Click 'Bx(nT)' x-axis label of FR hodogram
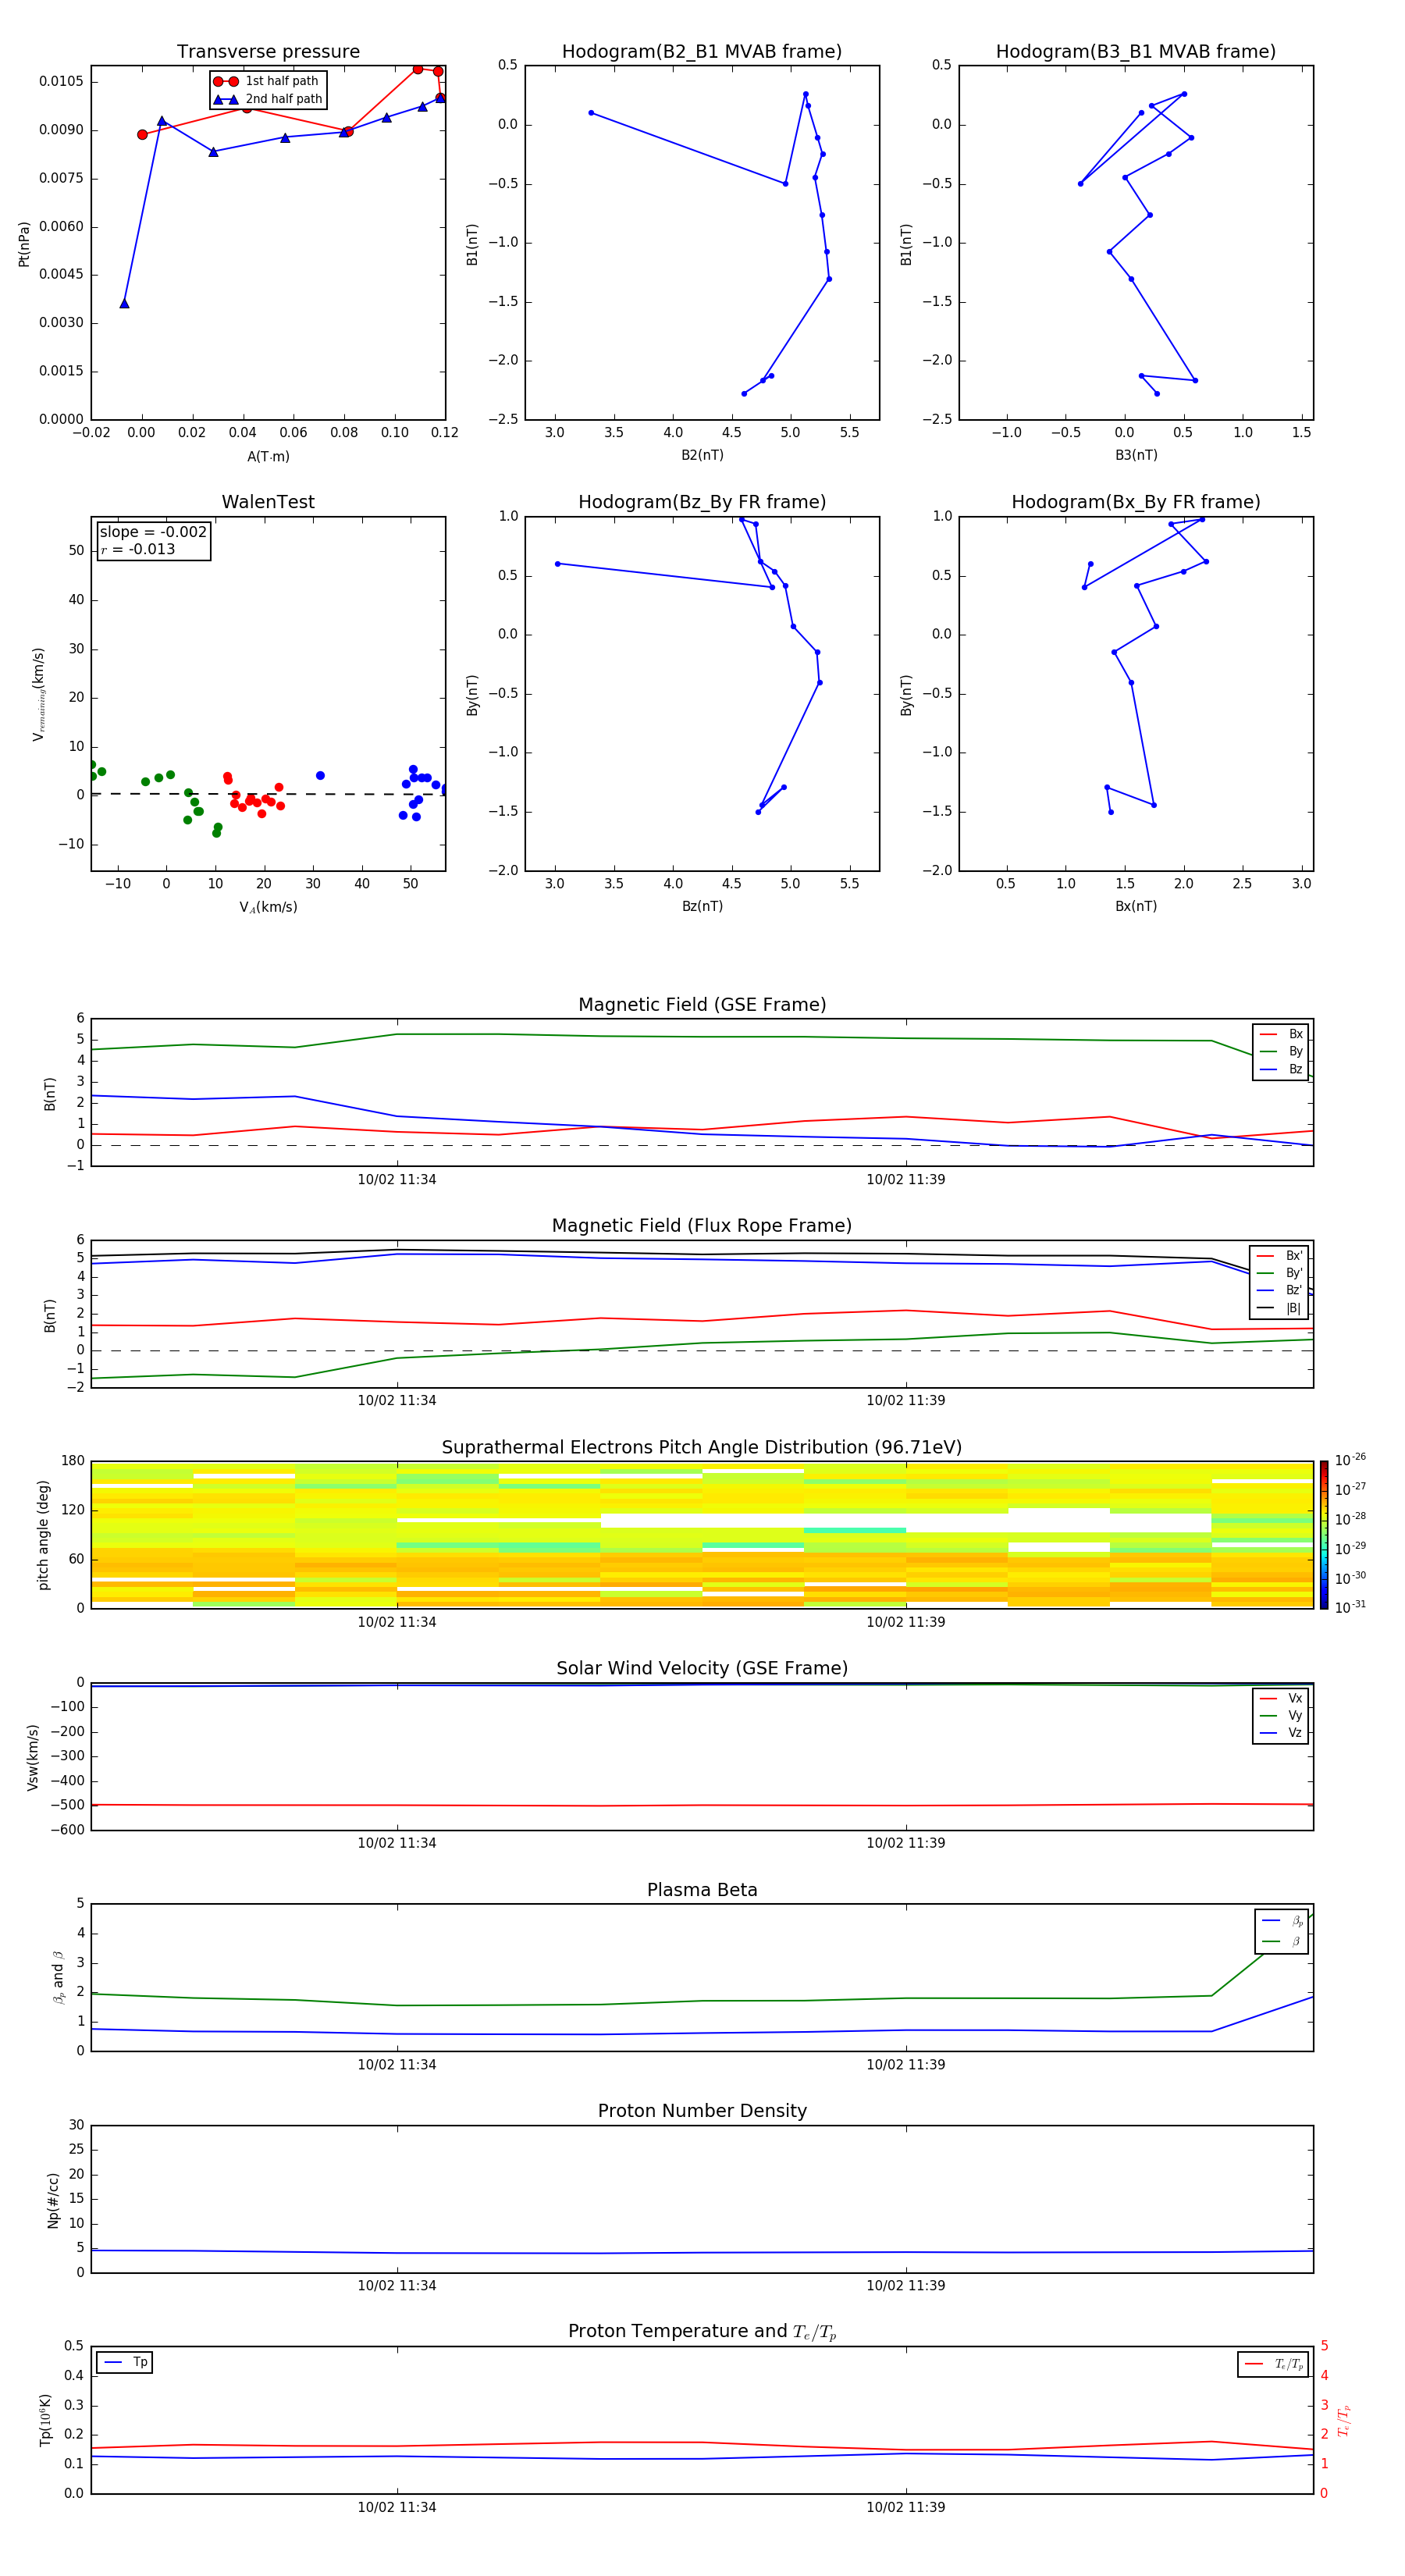This screenshot has width=1405, height=2576. pos(1136,906)
